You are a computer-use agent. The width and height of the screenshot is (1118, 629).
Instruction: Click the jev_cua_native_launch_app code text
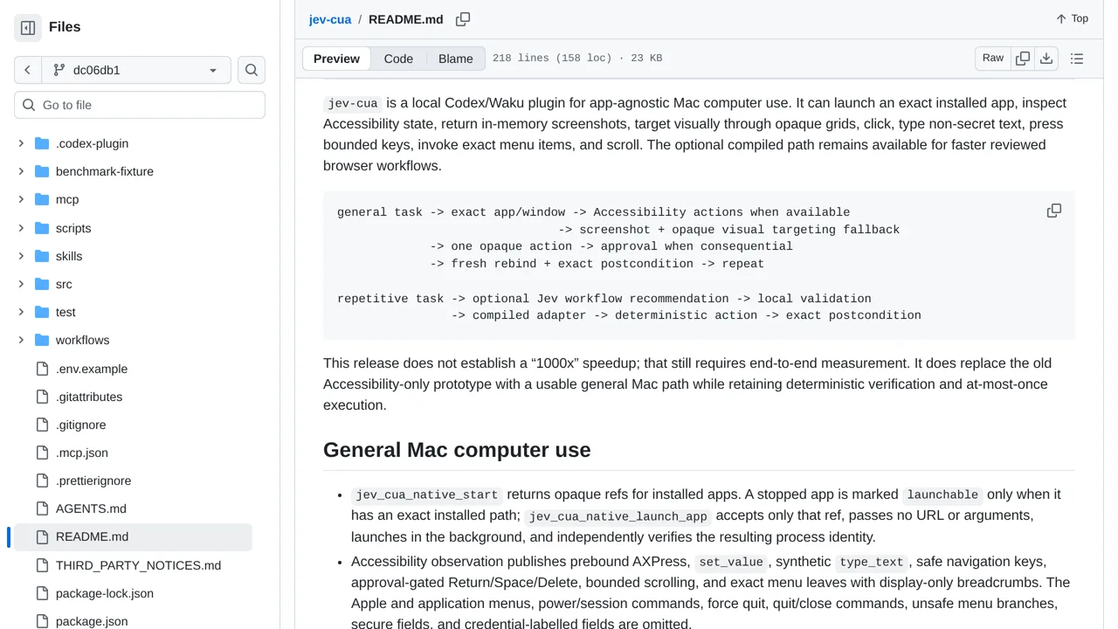tap(618, 516)
